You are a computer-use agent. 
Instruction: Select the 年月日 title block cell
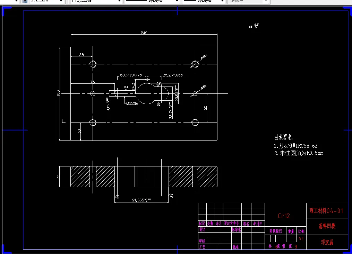(257, 224)
